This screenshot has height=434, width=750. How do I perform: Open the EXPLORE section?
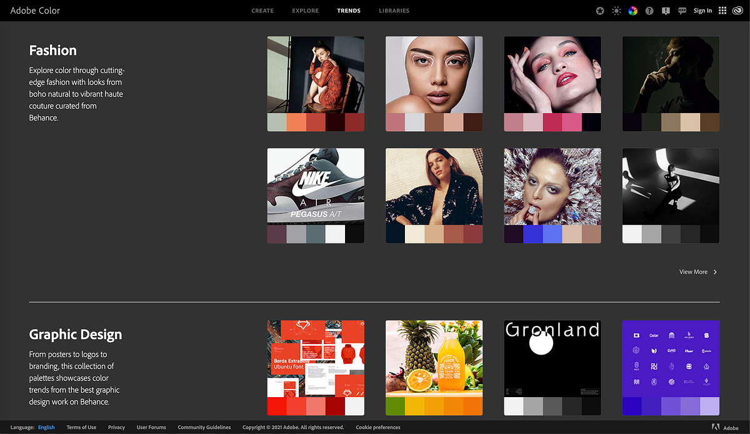pyautogui.click(x=305, y=11)
